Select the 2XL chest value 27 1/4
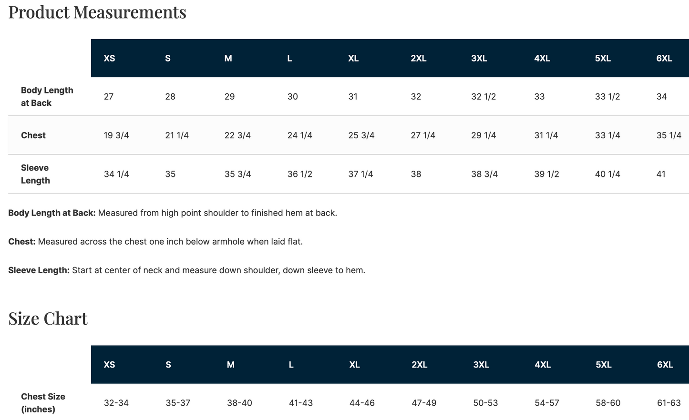The height and width of the screenshot is (420, 689). tap(423, 135)
